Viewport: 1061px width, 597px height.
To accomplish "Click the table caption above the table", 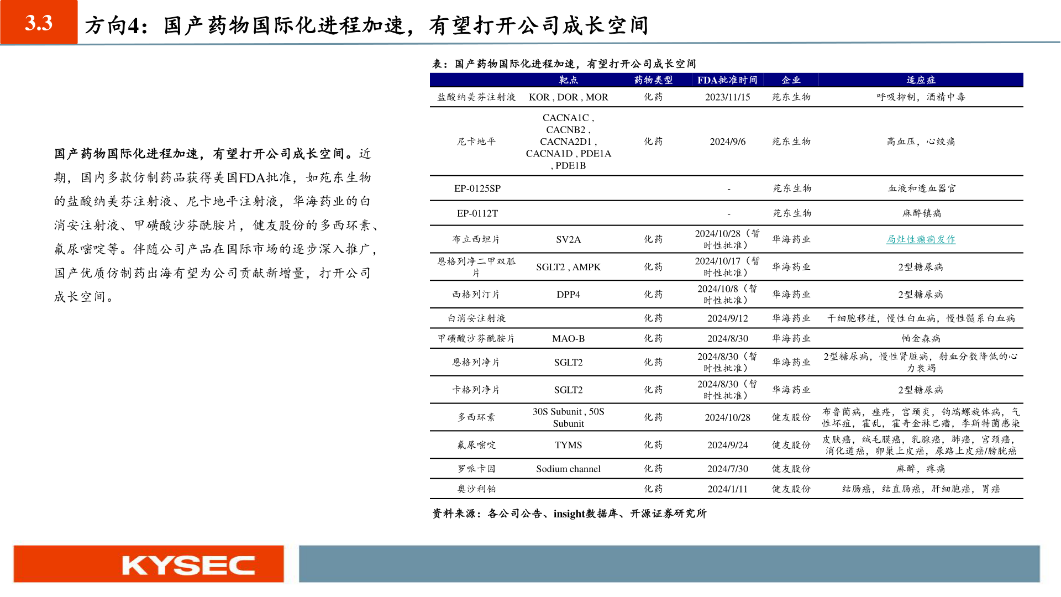I will coord(564,64).
